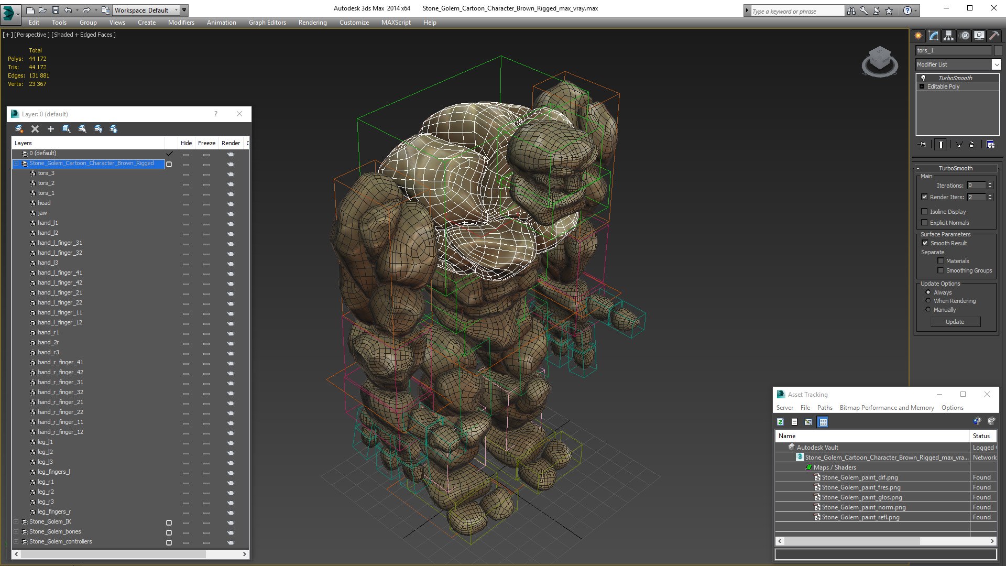The height and width of the screenshot is (566, 1006).
Task: Click the Pin Stack icon
Action: [923, 145]
